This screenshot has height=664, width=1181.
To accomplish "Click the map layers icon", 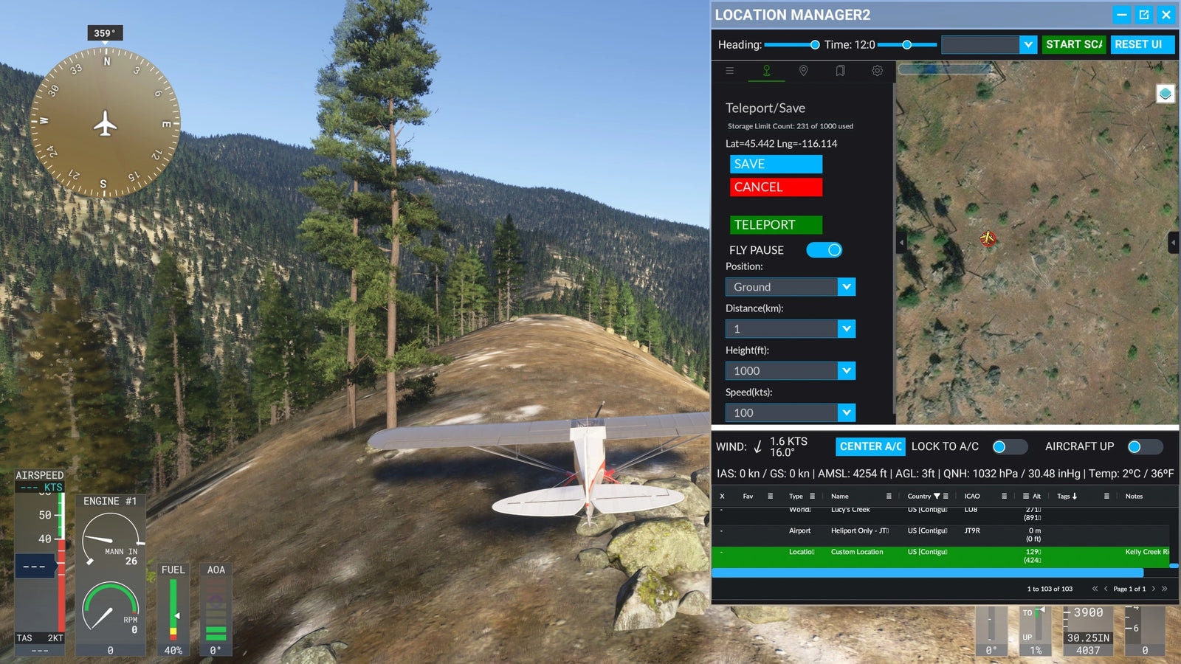I will [1165, 94].
